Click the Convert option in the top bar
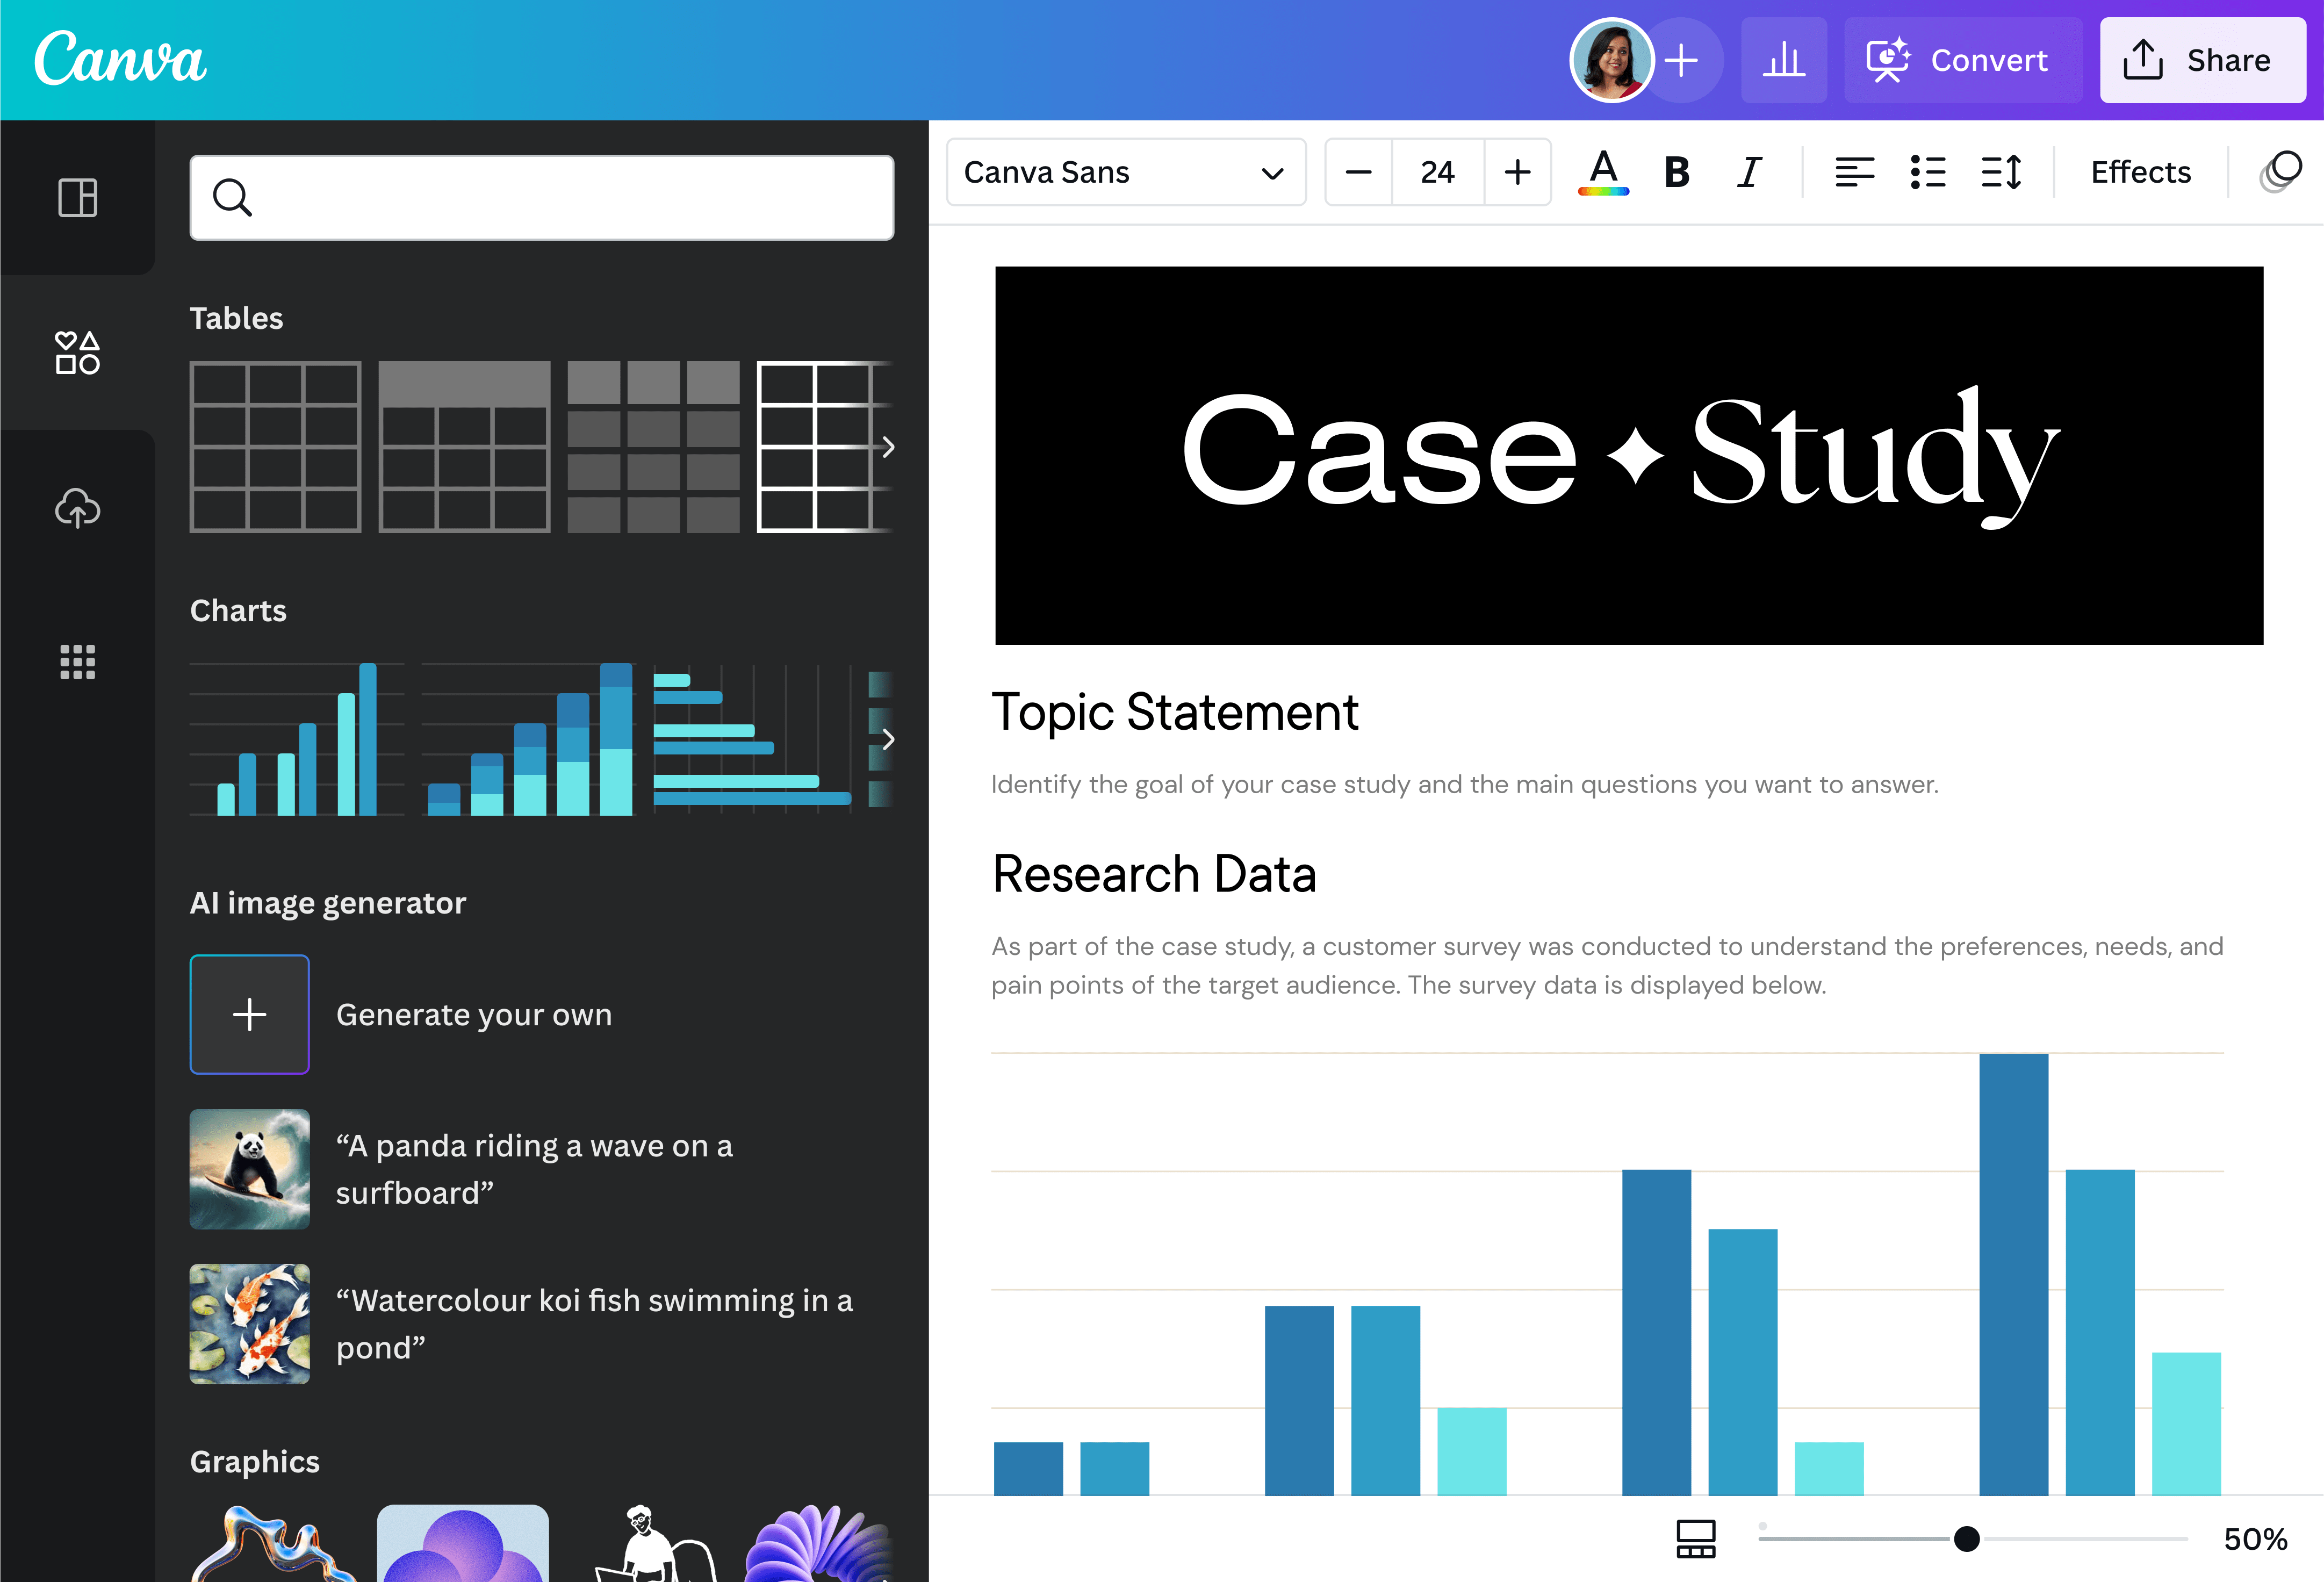Image resolution: width=2324 pixels, height=1582 pixels. point(1962,60)
